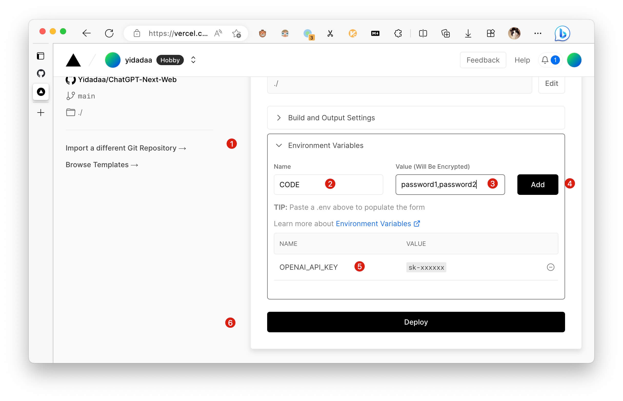This screenshot has width=623, height=401.
Task: Add page to favorites star icon
Action: click(x=236, y=33)
